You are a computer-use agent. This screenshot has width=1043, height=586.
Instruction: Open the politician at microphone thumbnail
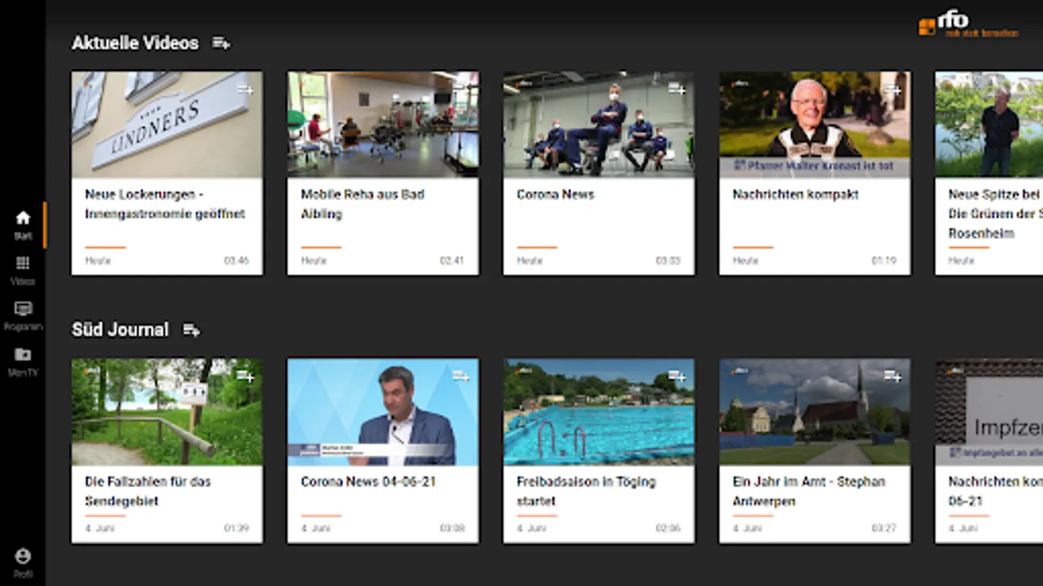pos(383,412)
